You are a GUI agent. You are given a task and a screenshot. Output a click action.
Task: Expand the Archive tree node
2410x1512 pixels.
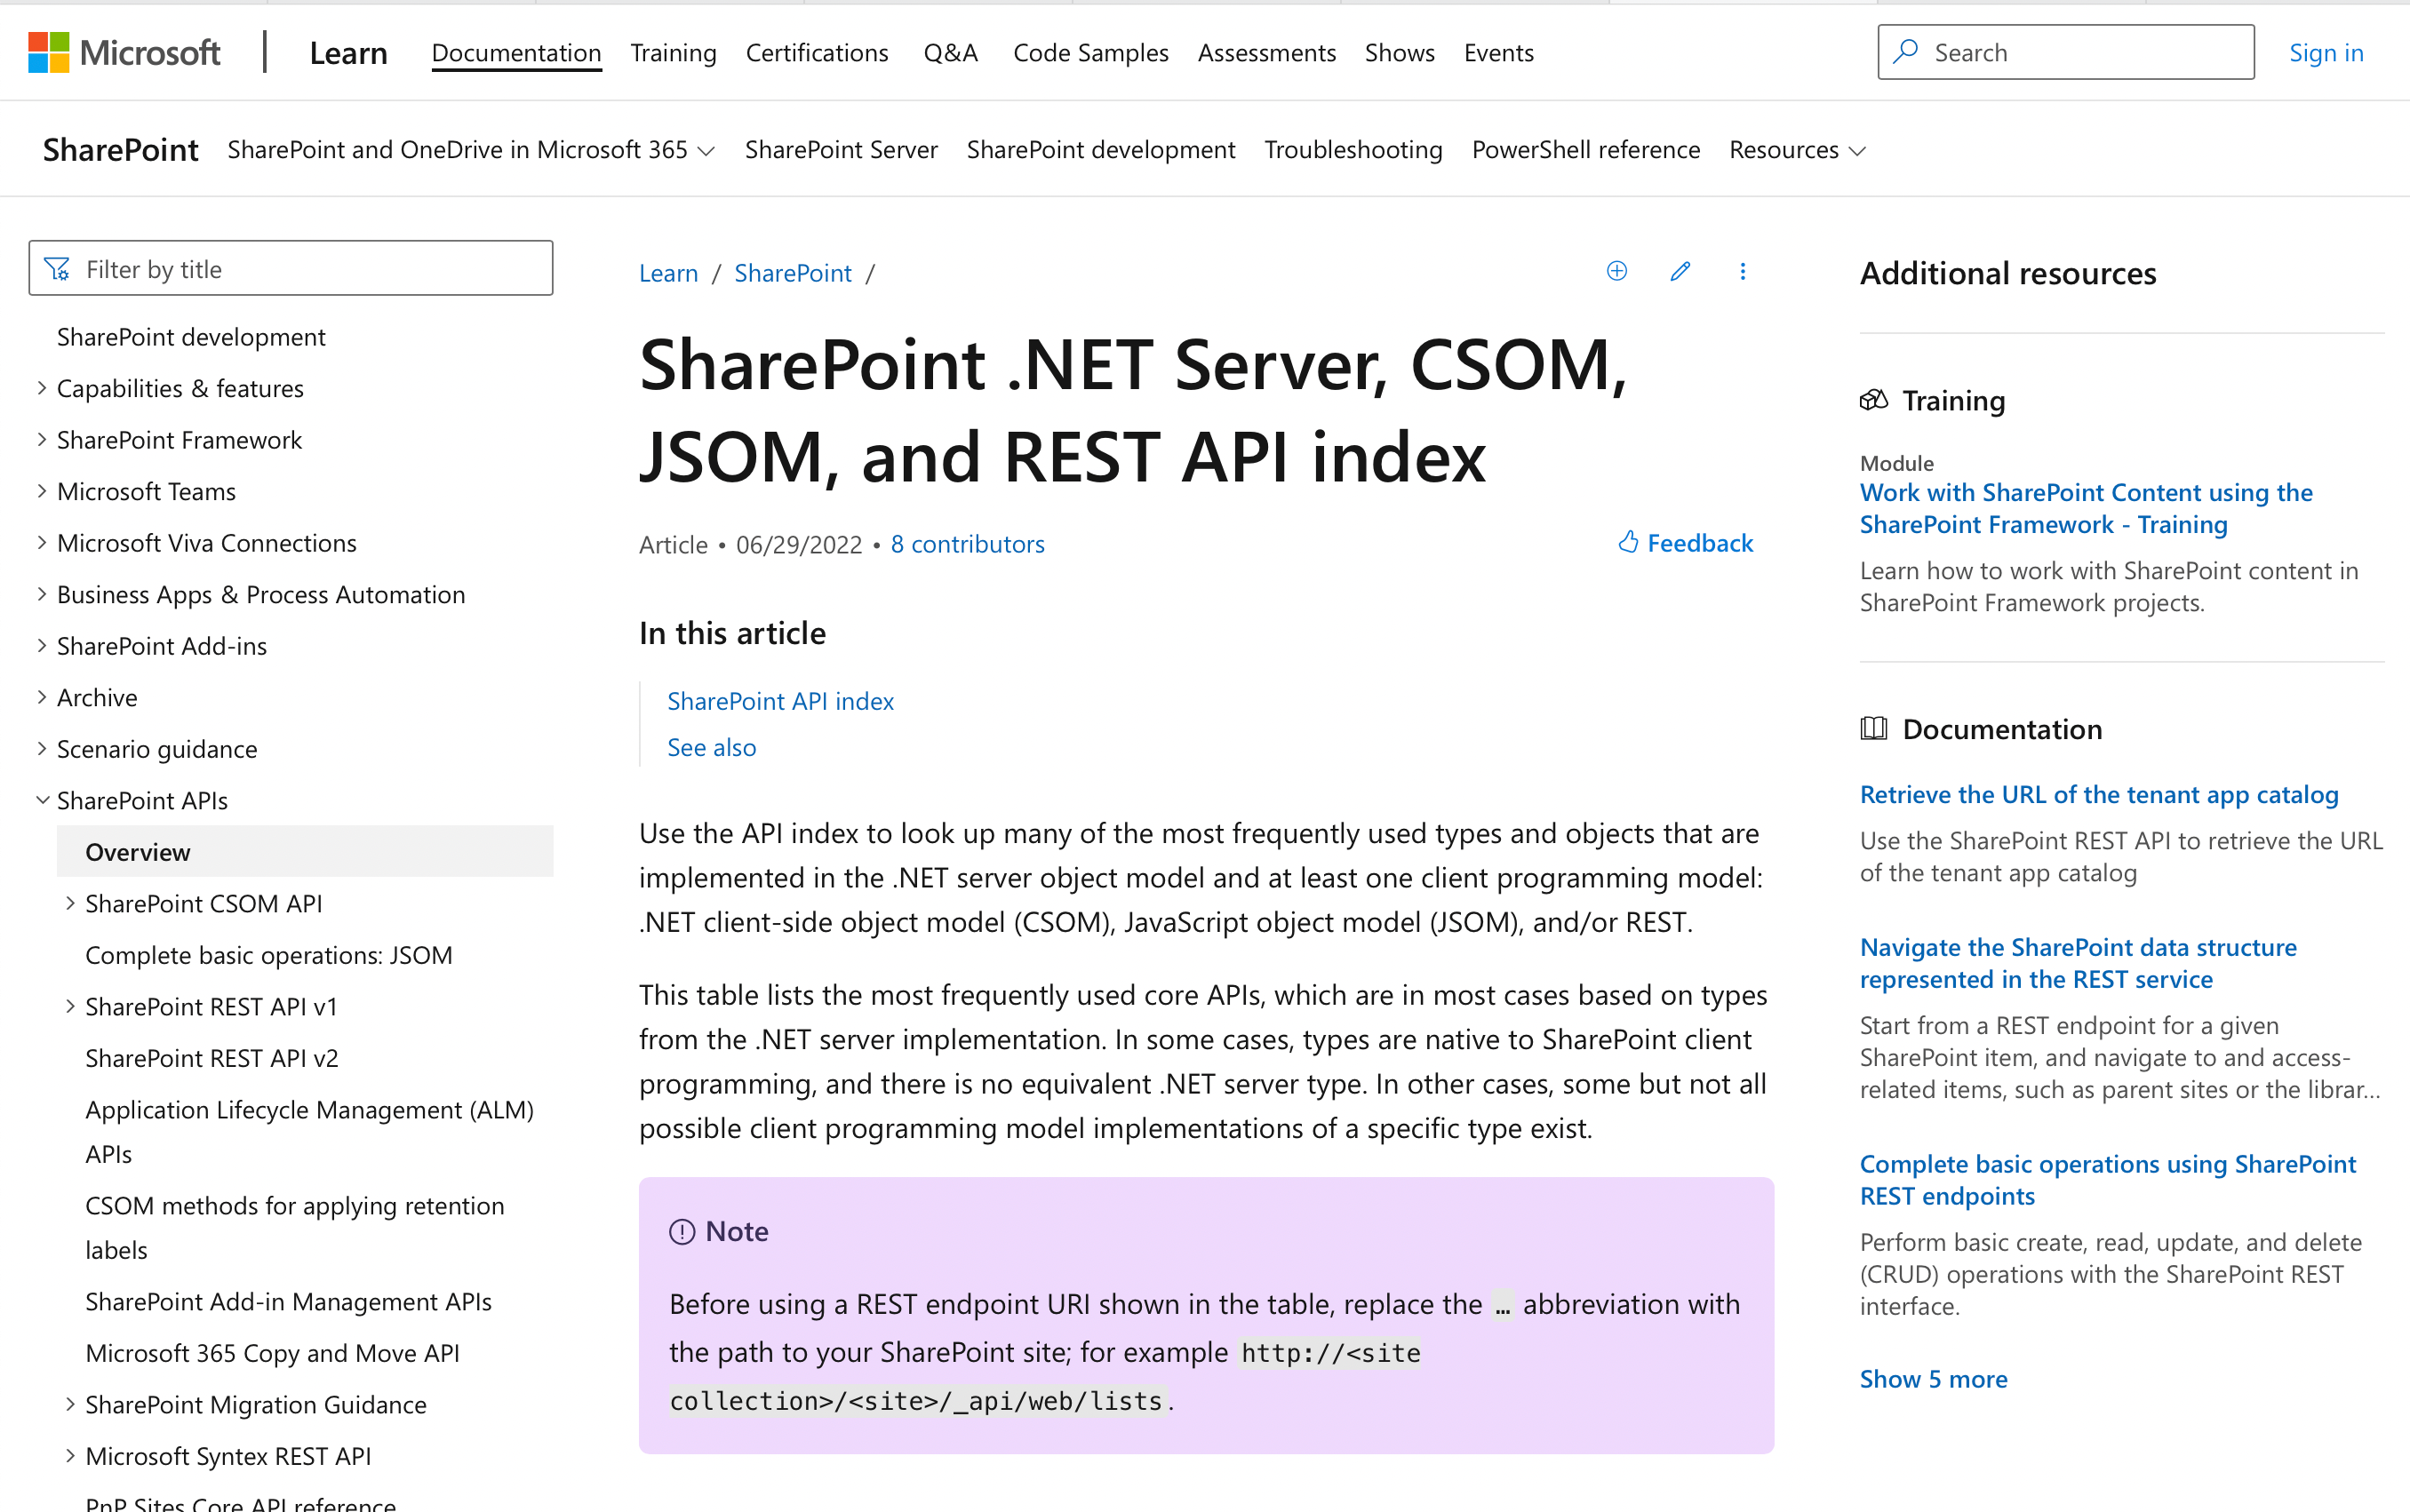pyautogui.click(x=42, y=697)
